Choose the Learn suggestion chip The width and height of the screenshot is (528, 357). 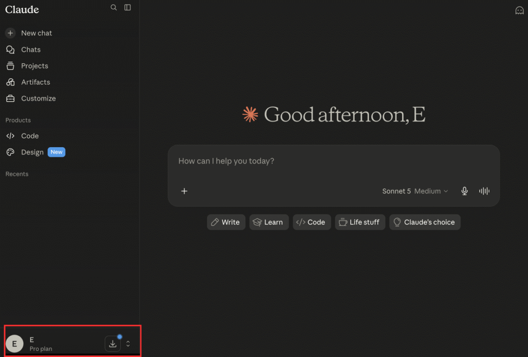(269, 222)
